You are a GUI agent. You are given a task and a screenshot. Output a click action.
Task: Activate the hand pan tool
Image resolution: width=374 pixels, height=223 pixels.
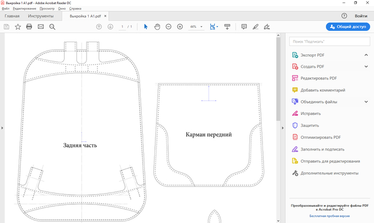click(157, 27)
